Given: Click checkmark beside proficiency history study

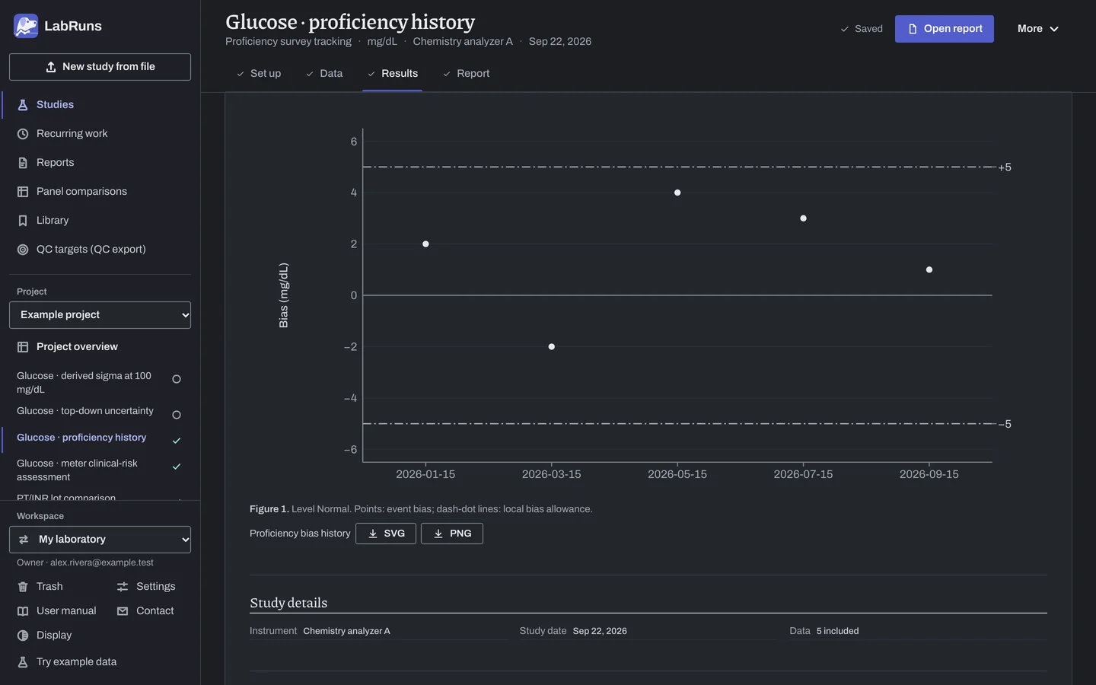Looking at the screenshot, I should click(x=177, y=441).
